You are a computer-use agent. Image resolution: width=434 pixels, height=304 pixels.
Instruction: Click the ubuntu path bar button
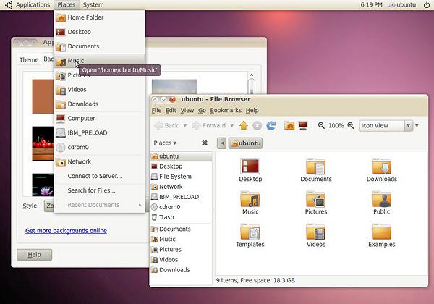point(245,143)
